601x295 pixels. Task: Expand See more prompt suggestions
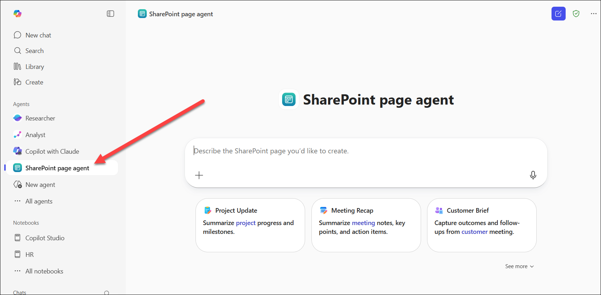point(519,266)
